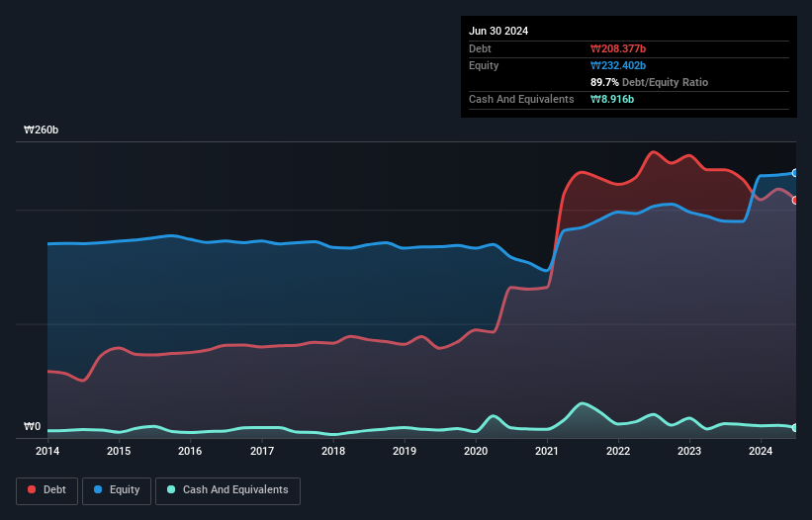The image size is (812, 520).
Task: Click Cash And Equivalents label in tooltip
Action: click(x=521, y=99)
